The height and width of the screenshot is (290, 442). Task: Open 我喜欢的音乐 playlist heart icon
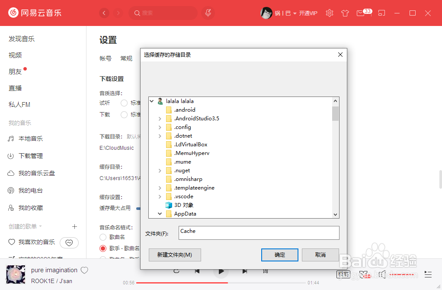(x=12, y=242)
